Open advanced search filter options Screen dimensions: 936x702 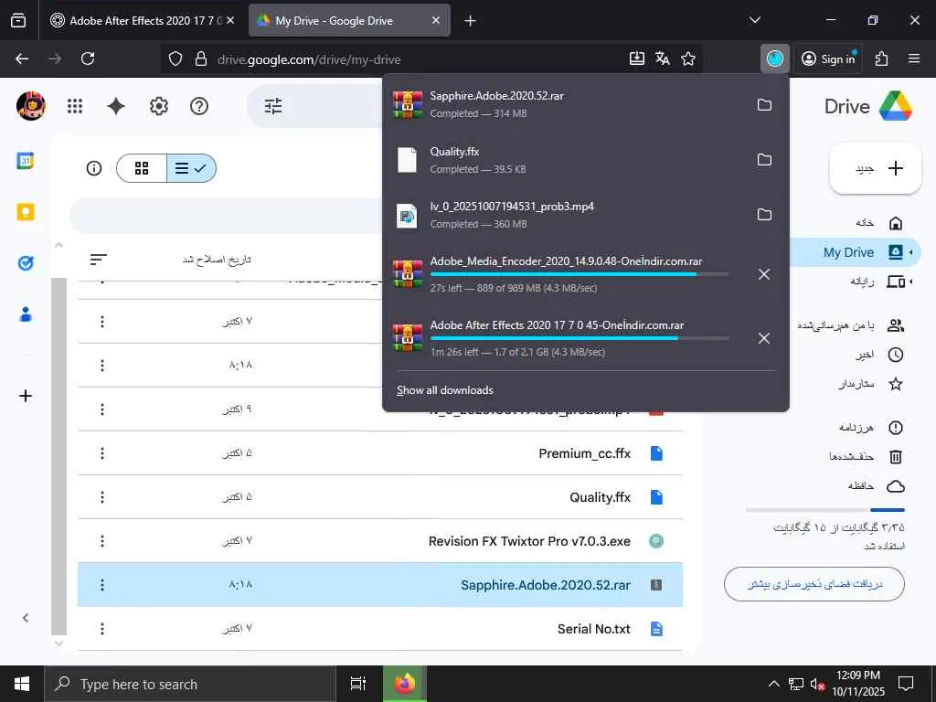coord(272,106)
